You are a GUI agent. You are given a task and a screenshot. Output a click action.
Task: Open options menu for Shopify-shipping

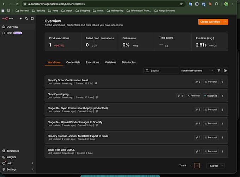point(223,96)
